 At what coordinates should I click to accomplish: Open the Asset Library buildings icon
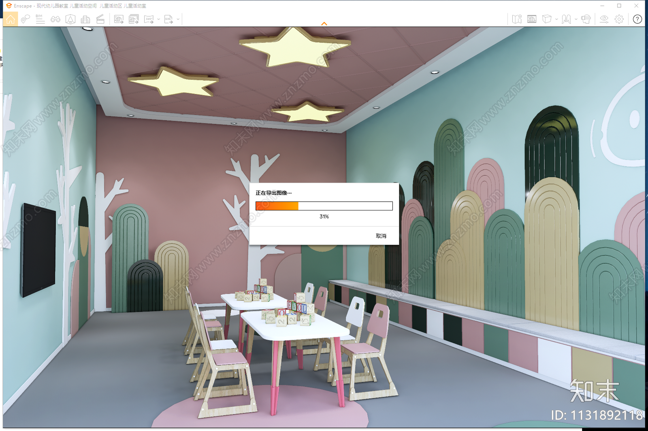pyautogui.click(x=85, y=19)
